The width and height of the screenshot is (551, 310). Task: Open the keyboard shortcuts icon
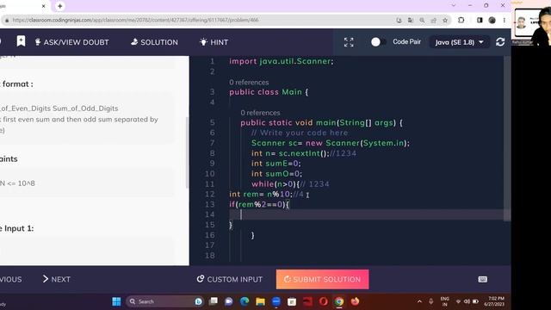pyautogui.click(x=483, y=279)
